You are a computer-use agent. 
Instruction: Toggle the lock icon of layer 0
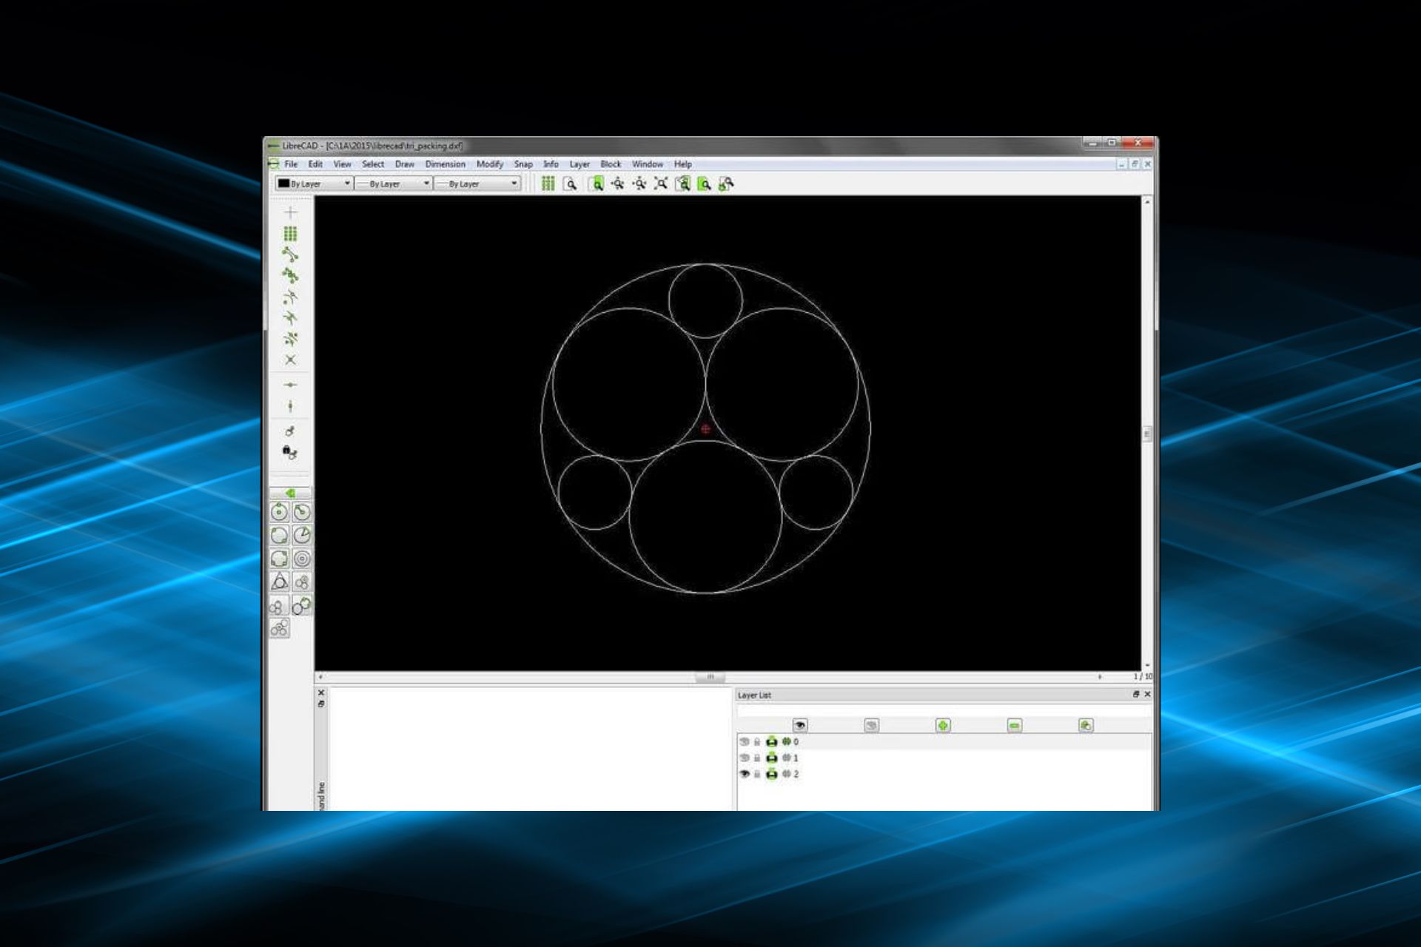point(757,741)
